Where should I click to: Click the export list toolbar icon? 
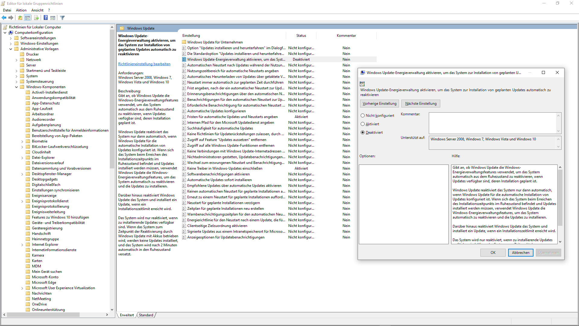pyautogui.click(x=36, y=18)
